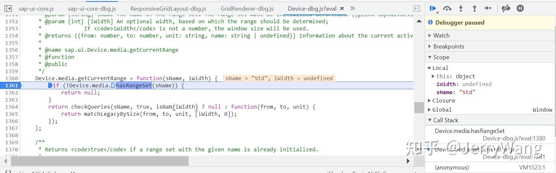This screenshot has width=556, height=173.
Task: Click line number 1364 gutter
Action: pos(11,107)
